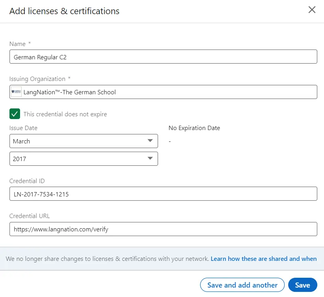Click the month dropdown arrow icon
Viewport: 324px width, 297px height.
pos(150,141)
